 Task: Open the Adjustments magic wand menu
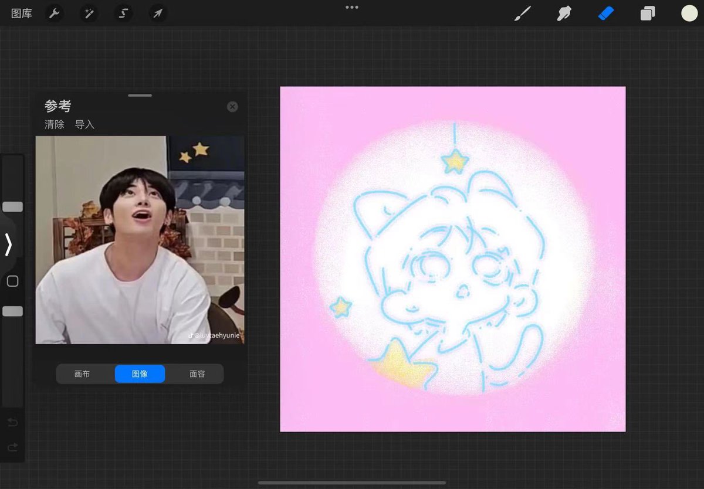click(89, 13)
